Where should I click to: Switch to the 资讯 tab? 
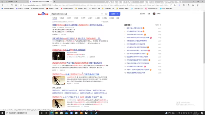[x=69, y=18]
